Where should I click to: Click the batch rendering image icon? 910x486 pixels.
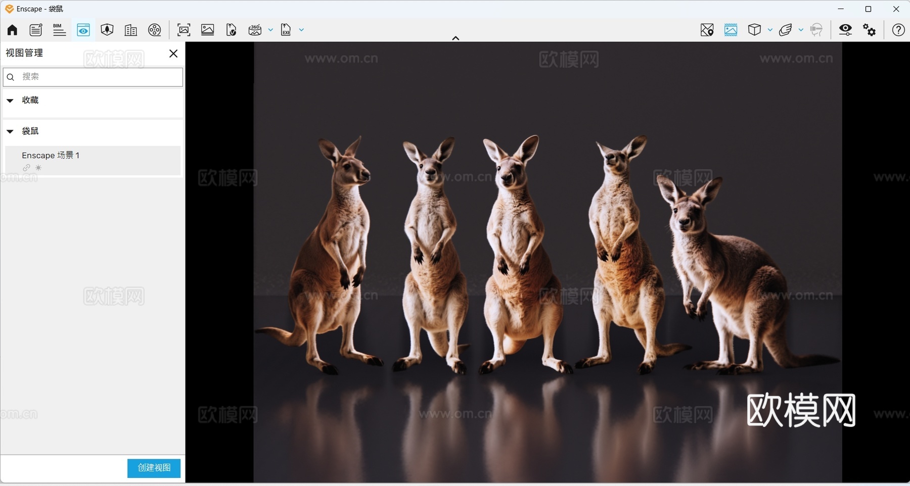click(x=208, y=30)
